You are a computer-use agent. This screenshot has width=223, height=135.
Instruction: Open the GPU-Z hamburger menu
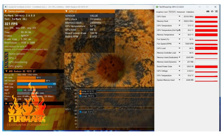[x=216, y=12]
